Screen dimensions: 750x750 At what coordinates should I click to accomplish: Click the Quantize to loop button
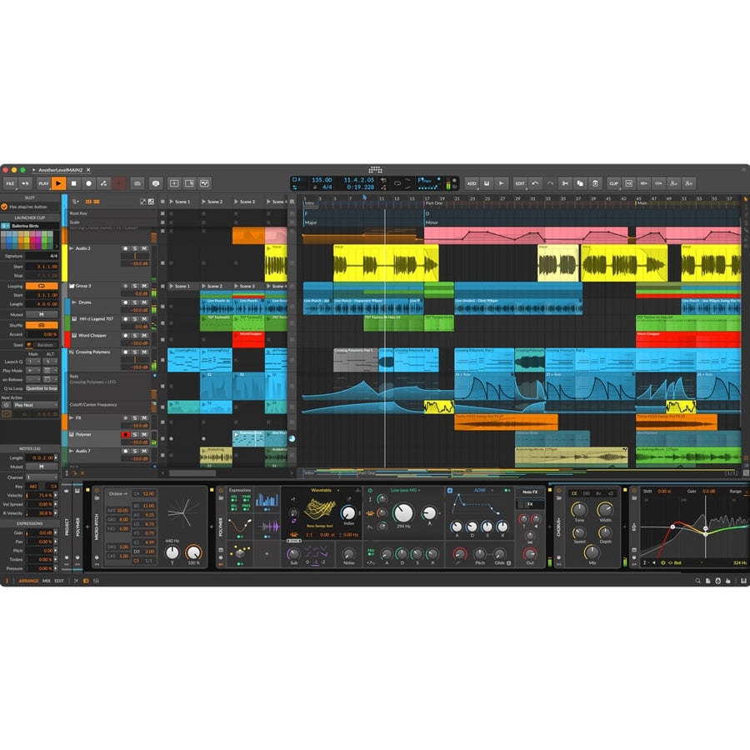point(42,388)
